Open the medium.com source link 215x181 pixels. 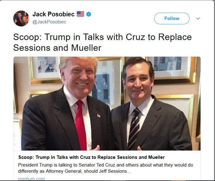[x=31, y=179]
